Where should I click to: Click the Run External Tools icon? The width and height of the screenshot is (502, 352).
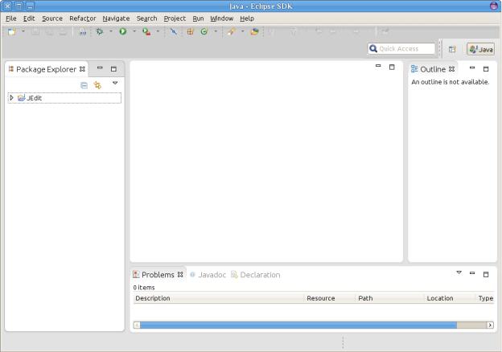(146, 31)
